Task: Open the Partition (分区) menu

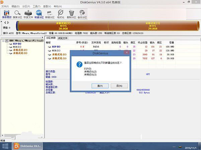Action: 26,6
